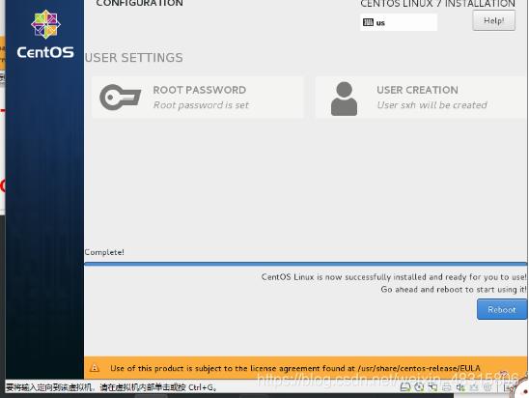Click the Reboot button

tap(502, 309)
